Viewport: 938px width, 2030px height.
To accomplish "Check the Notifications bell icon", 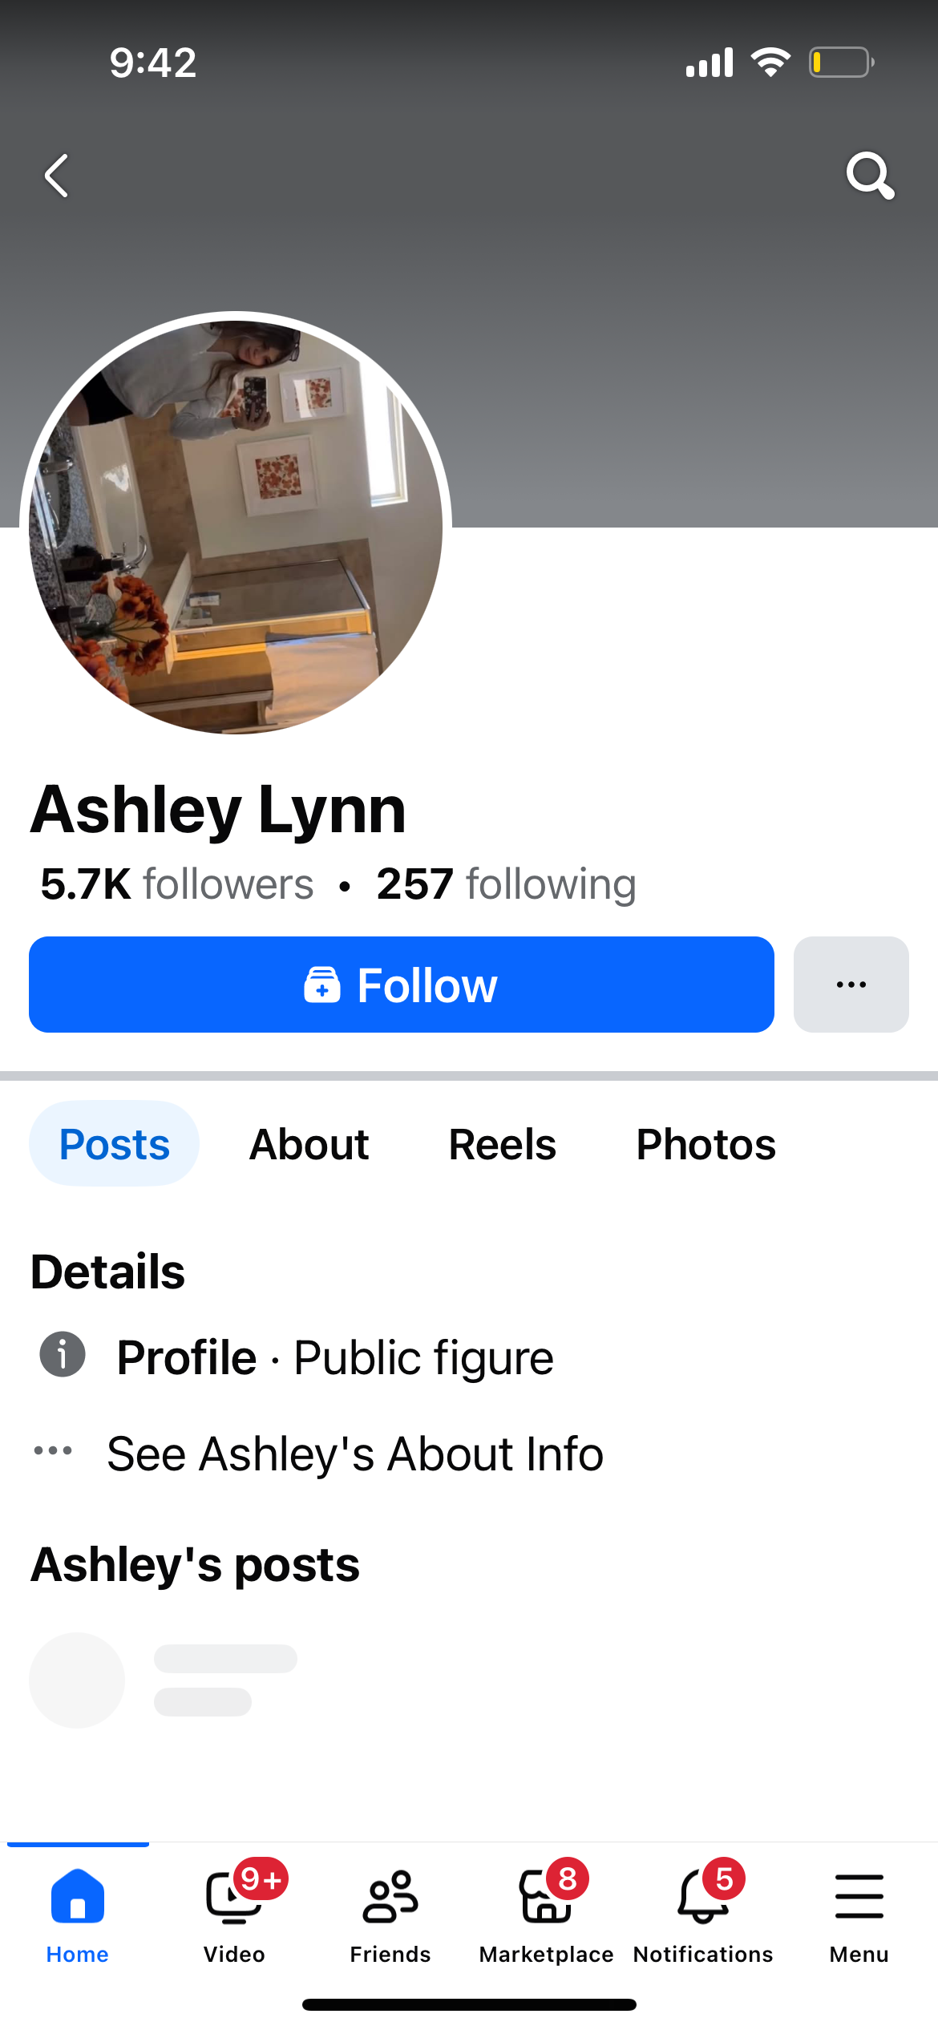I will [703, 1896].
